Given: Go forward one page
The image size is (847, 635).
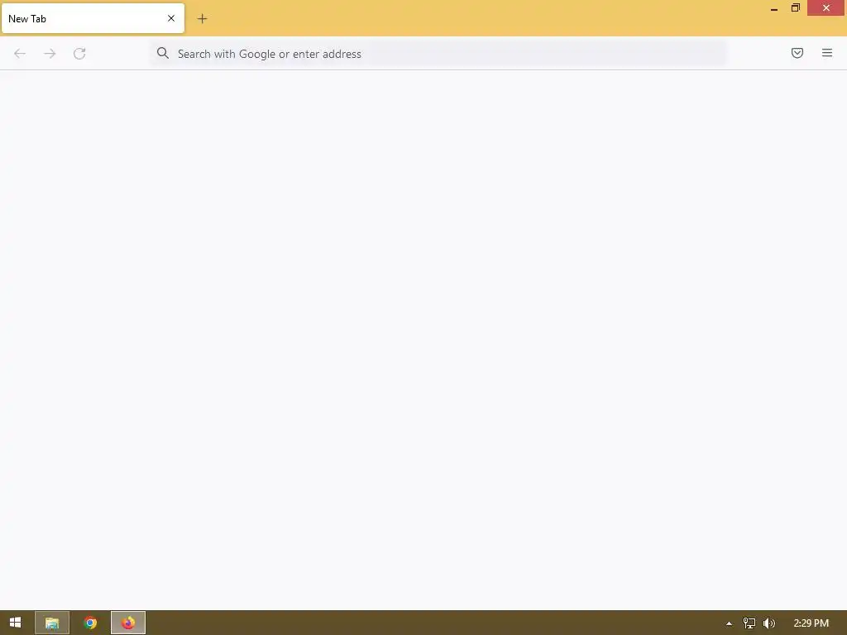Looking at the screenshot, I should (x=50, y=54).
